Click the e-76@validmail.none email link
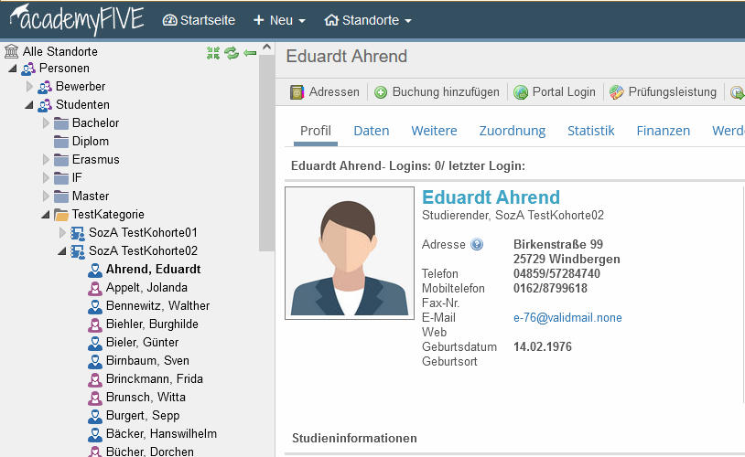745x457 pixels. click(x=567, y=317)
